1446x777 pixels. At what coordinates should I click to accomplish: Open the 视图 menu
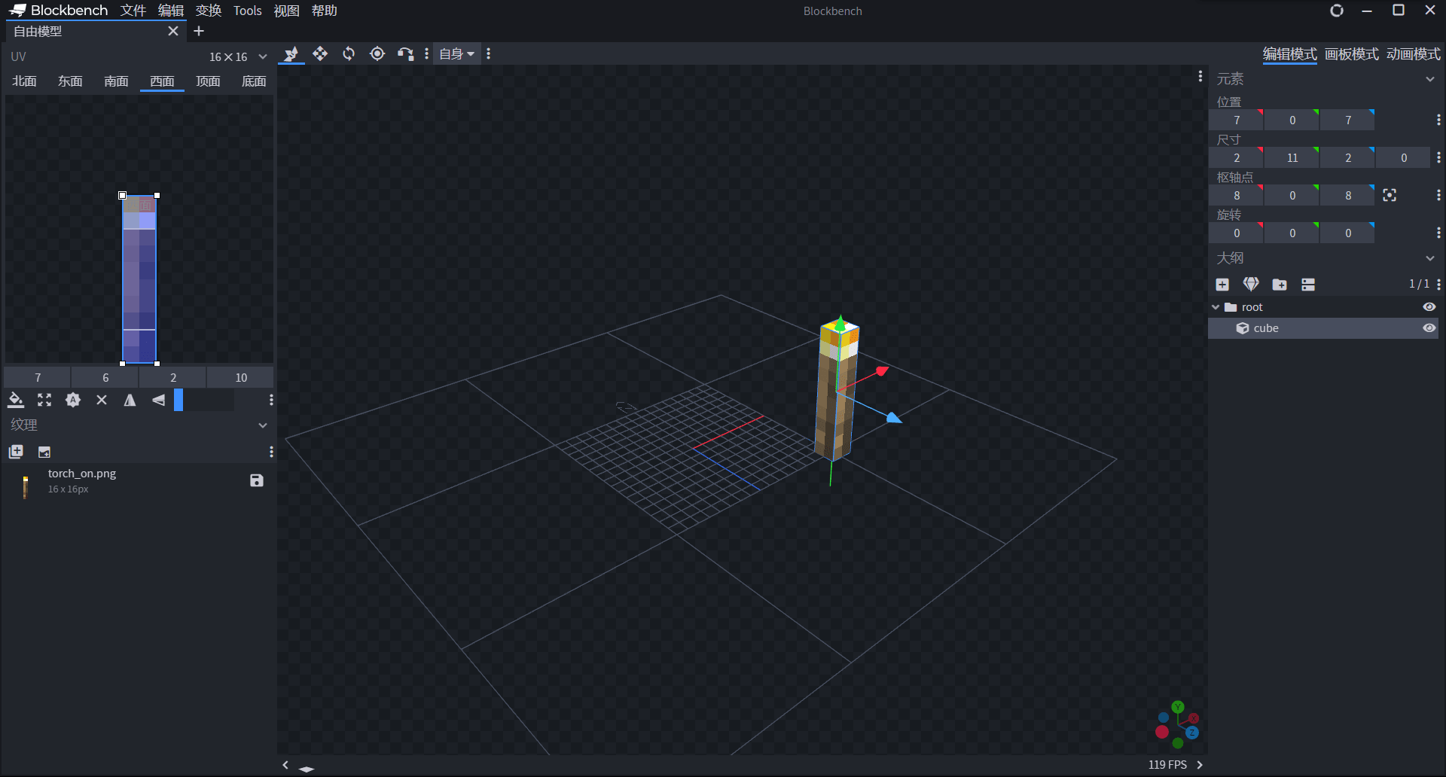pyautogui.click(x=287, y=11)
